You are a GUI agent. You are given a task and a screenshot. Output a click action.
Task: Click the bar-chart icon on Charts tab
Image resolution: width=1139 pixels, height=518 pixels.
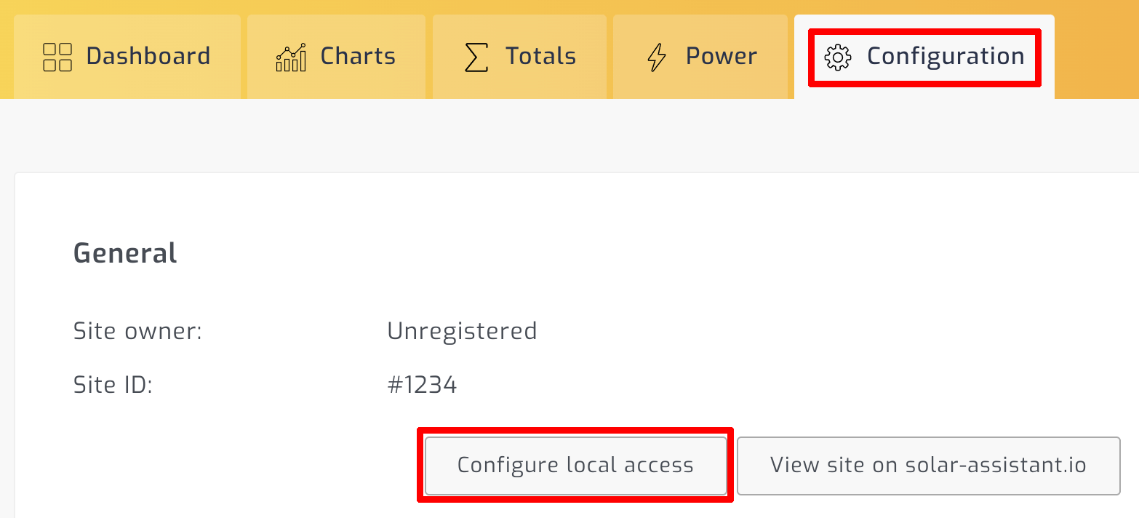290,56
